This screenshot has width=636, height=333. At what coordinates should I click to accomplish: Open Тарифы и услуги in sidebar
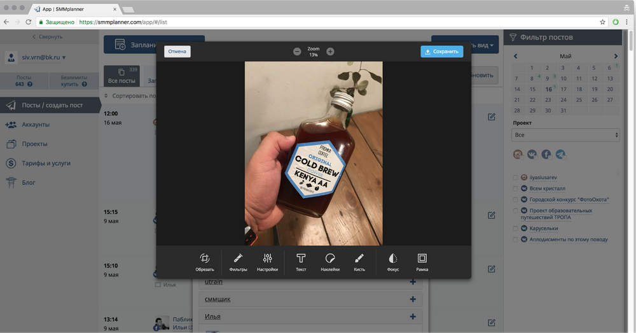pos(46,164)
